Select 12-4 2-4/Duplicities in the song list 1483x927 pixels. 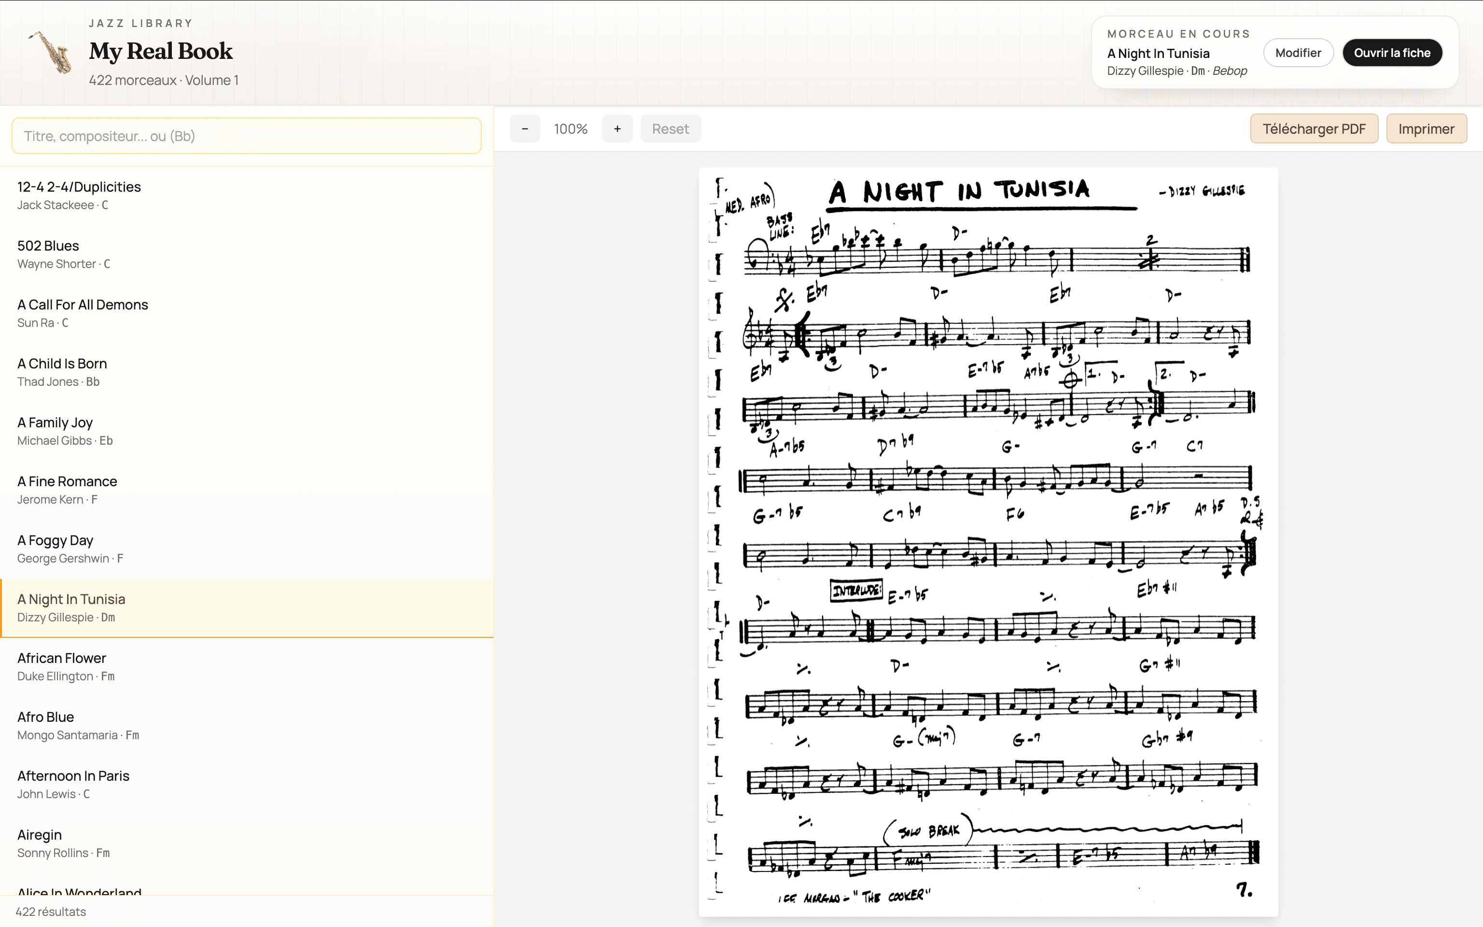point(246,196)
